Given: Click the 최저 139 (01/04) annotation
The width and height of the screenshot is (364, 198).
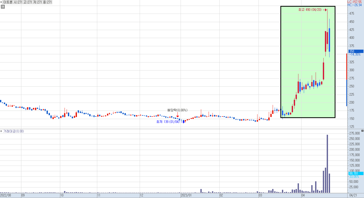Looking at the screenshot, I should pyautogui.click(x=168, y=122).
